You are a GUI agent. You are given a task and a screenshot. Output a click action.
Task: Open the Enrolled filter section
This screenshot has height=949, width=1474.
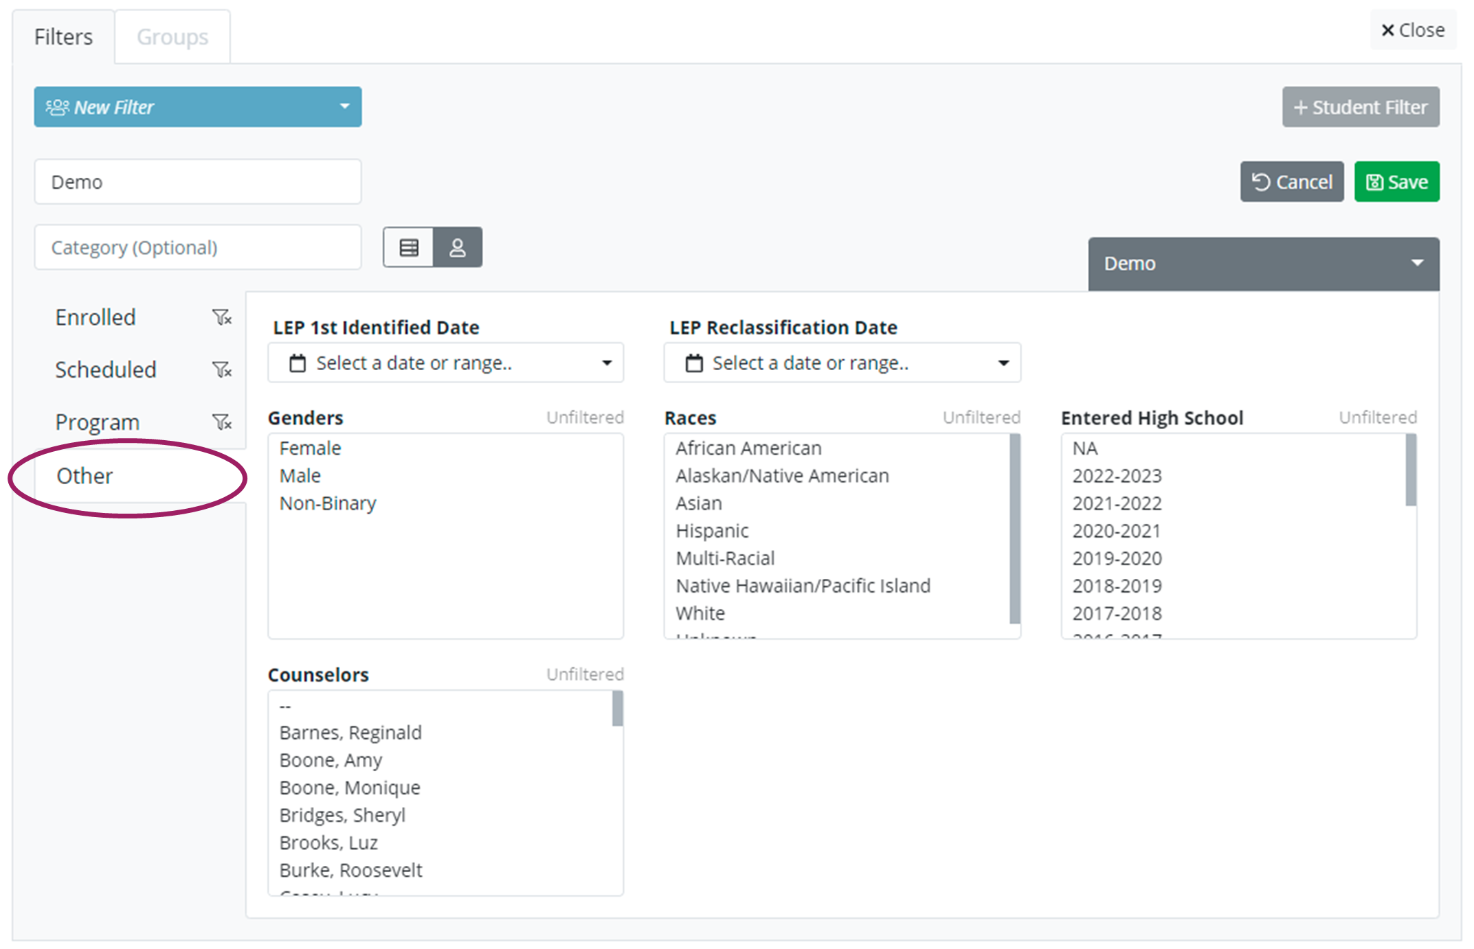coord(96,317)
